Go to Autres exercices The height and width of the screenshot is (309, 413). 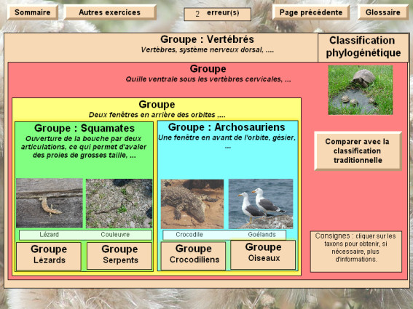click(109, 12)
